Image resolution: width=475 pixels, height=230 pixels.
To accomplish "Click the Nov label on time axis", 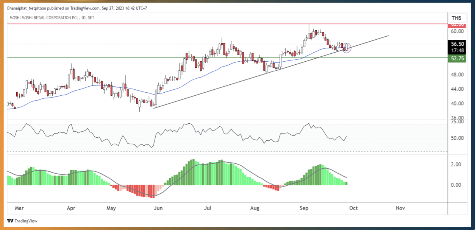I will (401, 208).
